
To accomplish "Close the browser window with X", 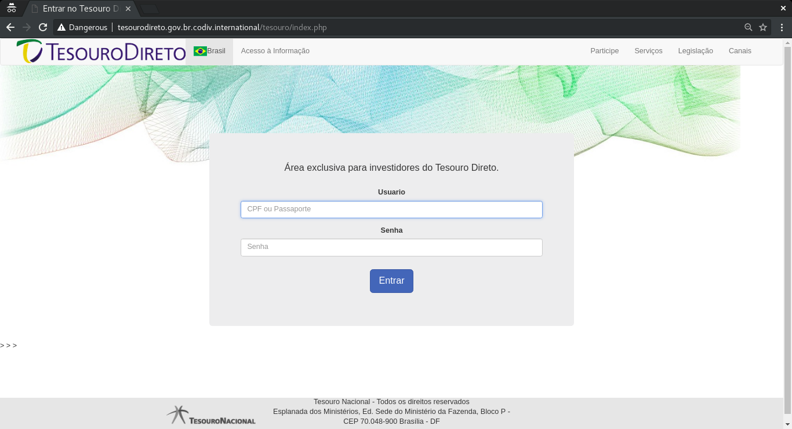I will tap(783, 8).
